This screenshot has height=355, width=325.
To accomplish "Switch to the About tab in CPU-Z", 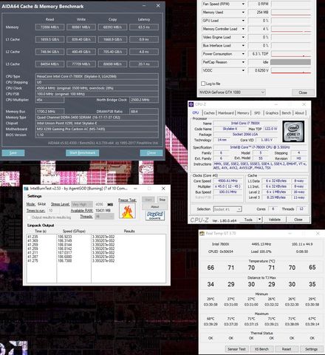I will coord(299,113).
